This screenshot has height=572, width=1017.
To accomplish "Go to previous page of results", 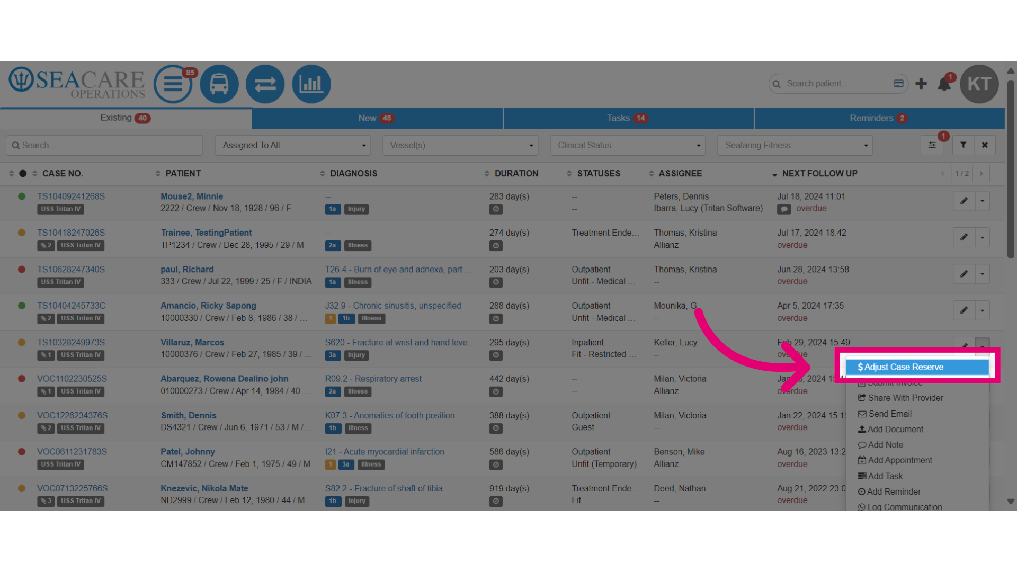I will (x=942, y=174).
